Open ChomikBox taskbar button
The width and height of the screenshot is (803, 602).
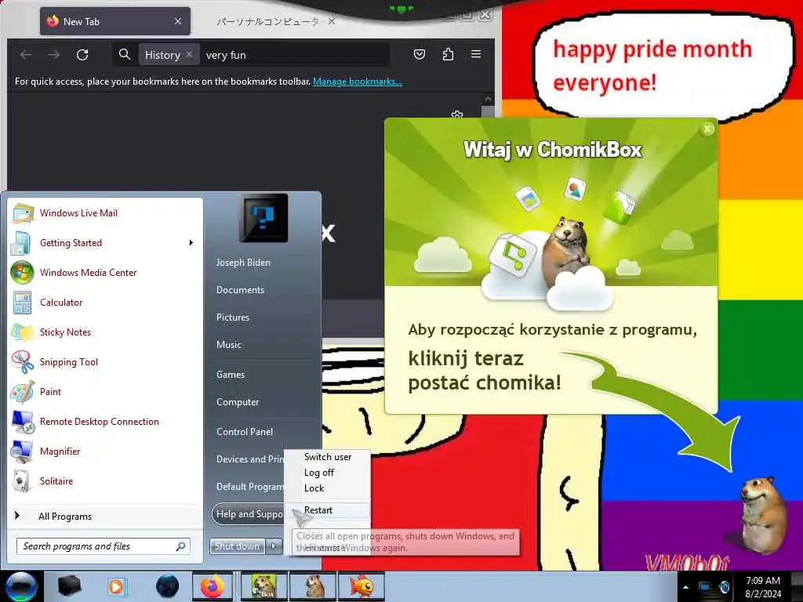click(x=263, y=586)
